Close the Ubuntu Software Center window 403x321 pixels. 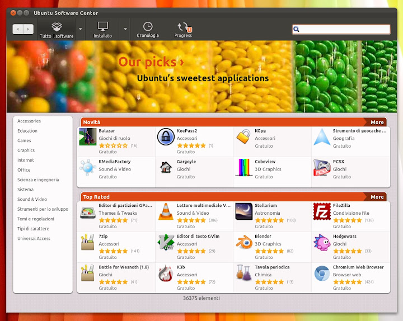13,13
